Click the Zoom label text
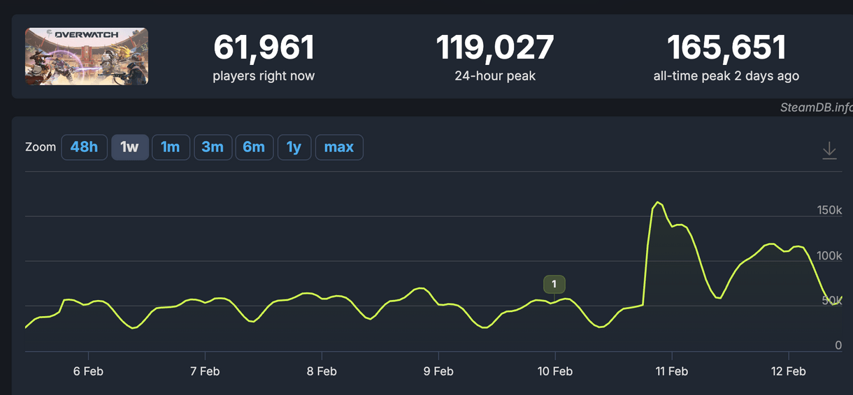Screen dimensions: 853x395 pos(41,147)
